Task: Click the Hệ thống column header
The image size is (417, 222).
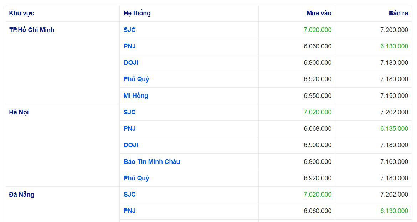Action: (137, 13)
